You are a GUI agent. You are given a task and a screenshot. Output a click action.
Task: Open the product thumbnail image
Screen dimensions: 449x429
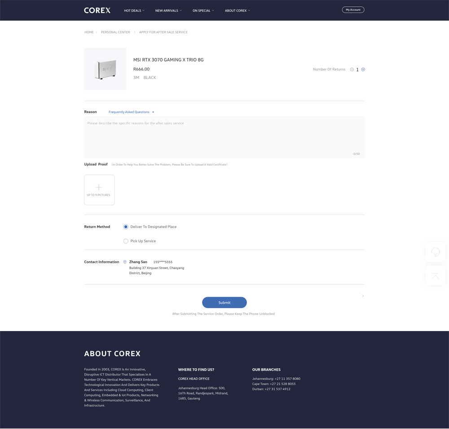click(105, 69)
